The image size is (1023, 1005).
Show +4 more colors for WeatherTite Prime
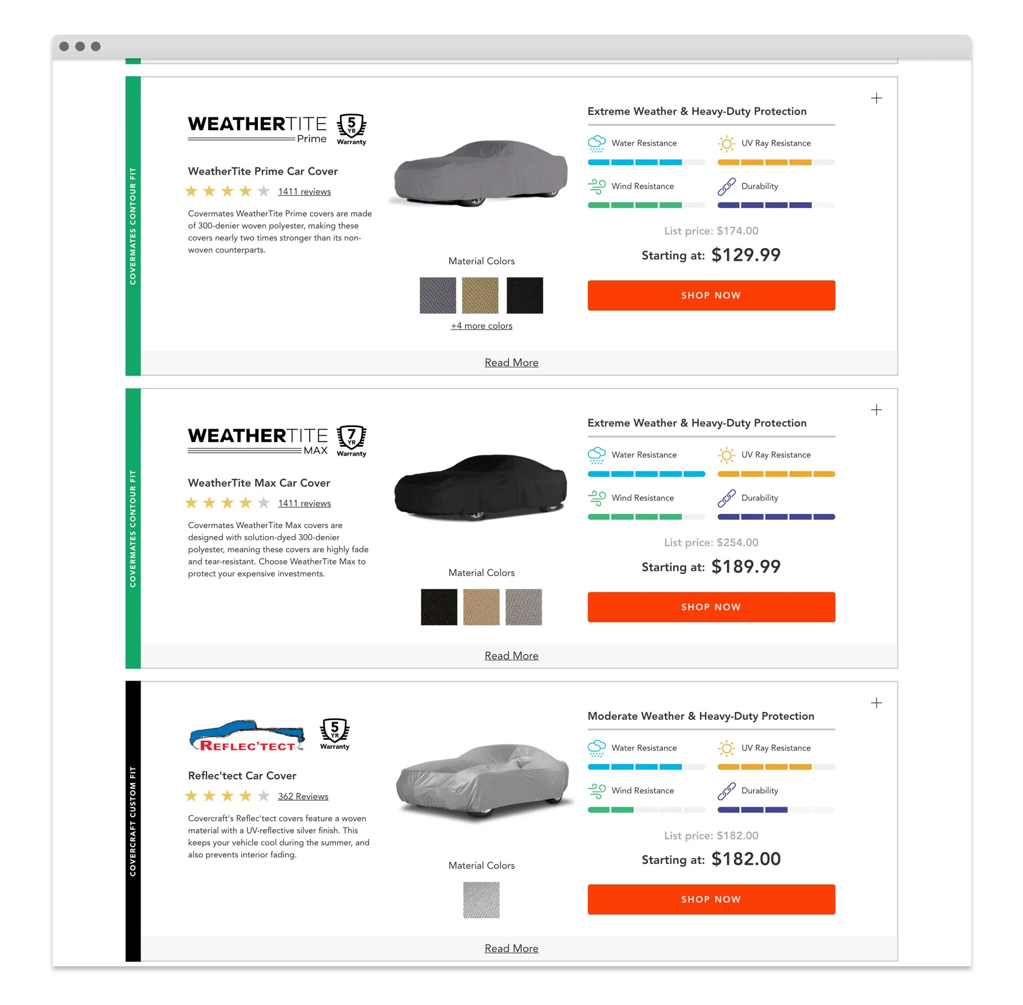(x=481, y=326)
